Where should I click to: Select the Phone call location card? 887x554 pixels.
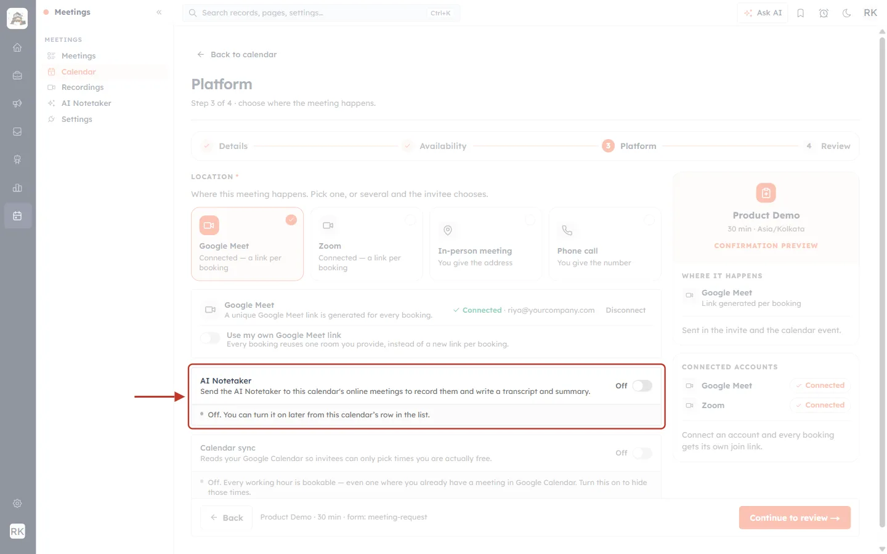605,244
